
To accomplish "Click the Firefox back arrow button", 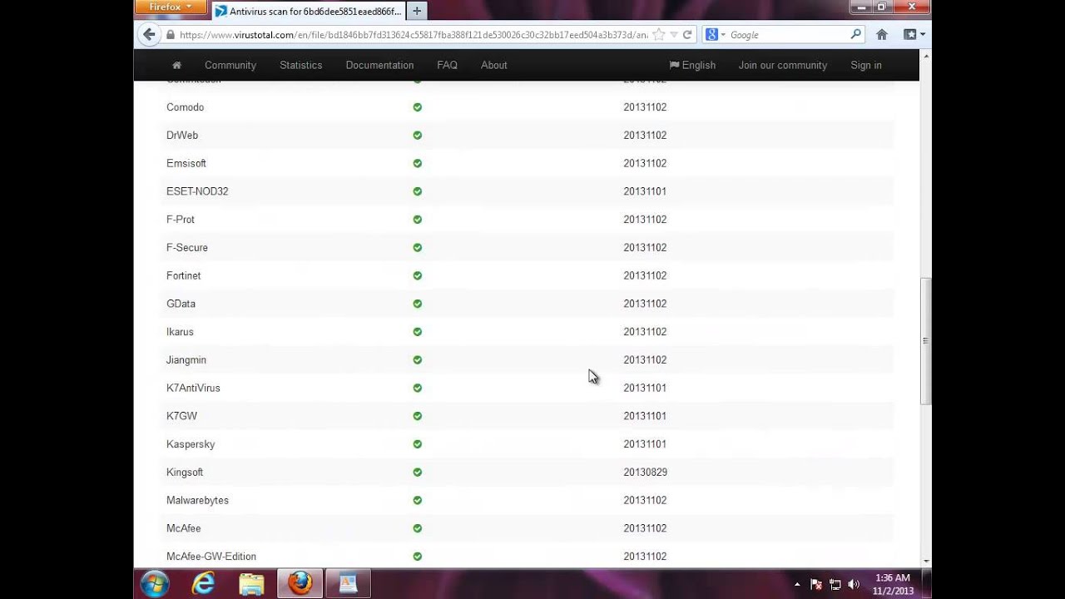I will [149, 34].
